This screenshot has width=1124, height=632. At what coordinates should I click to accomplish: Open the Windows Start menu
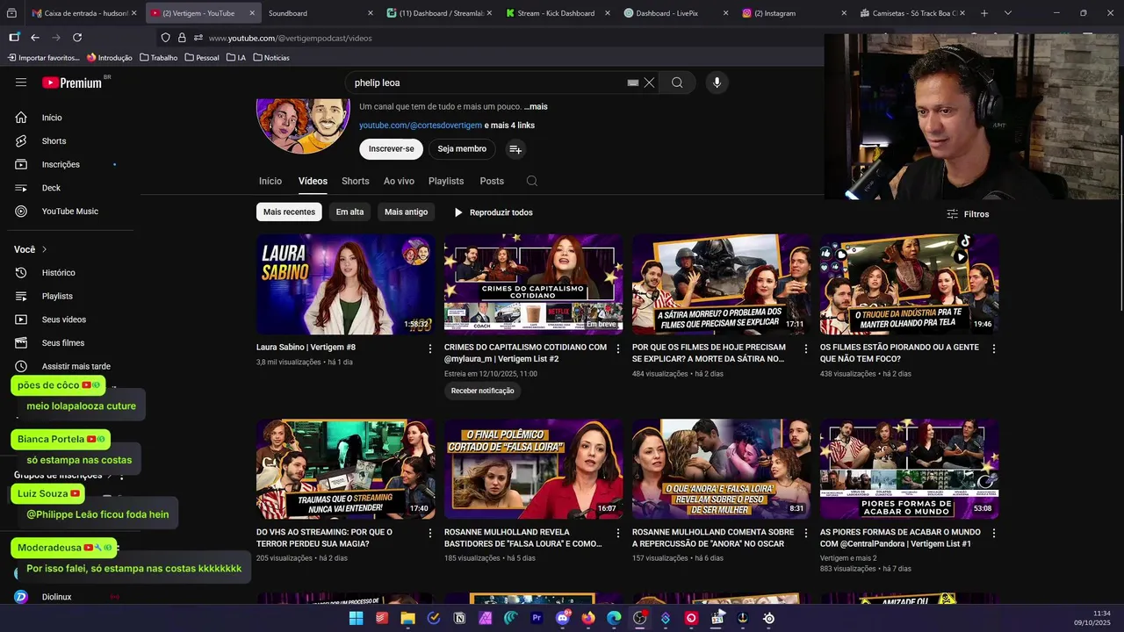[356, 618]
